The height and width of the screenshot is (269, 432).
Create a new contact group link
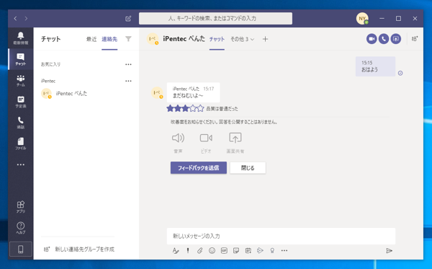click(78, 249)
